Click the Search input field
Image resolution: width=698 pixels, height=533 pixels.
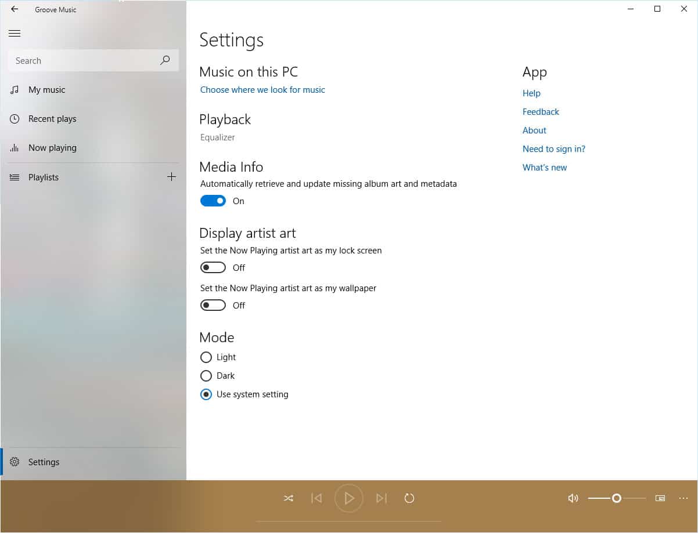93,60
